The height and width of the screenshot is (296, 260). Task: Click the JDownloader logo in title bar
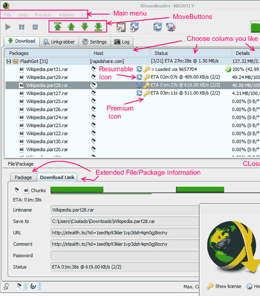[6, 6]
